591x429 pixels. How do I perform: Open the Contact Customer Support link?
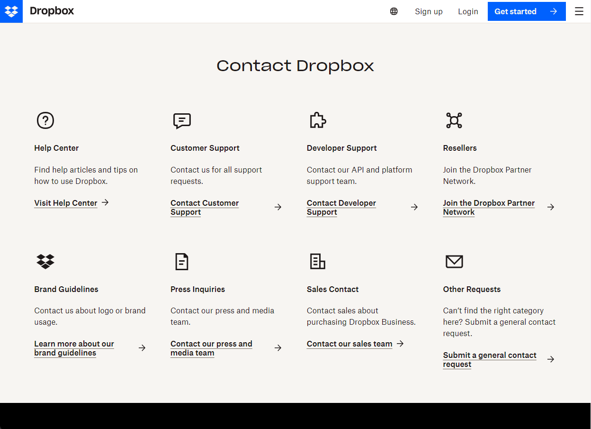tap(205, 207)
